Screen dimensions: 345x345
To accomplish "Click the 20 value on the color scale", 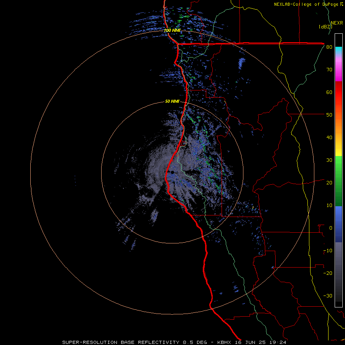I will 329,183.
